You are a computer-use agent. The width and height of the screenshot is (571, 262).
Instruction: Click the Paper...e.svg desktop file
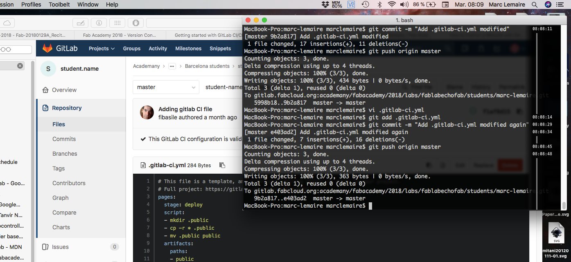pyautogui.click(x=555, y=214)
